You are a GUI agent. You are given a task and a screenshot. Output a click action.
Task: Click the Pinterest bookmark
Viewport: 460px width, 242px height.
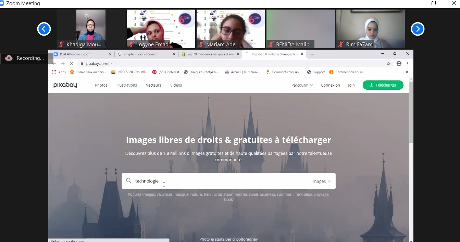pos(166,72)
